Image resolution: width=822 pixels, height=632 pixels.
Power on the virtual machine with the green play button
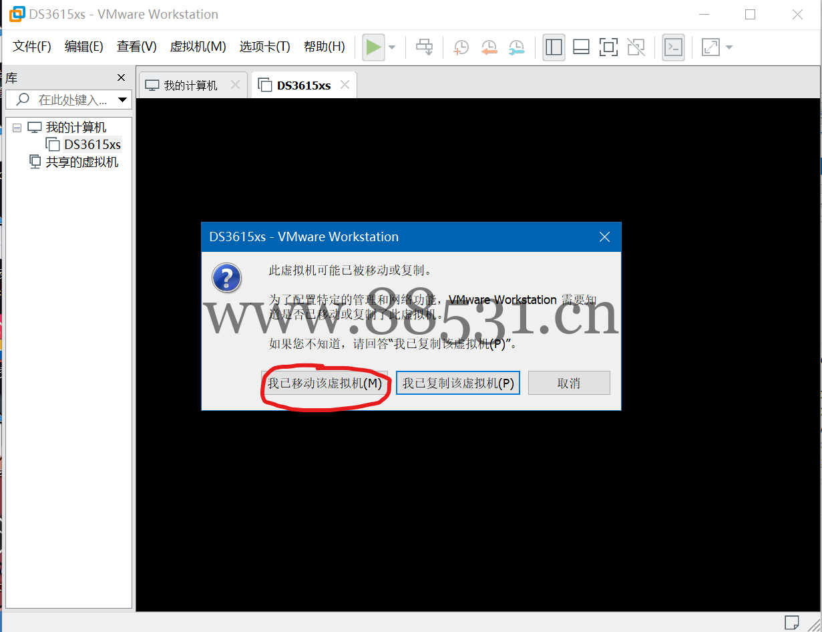click(373, 47)
